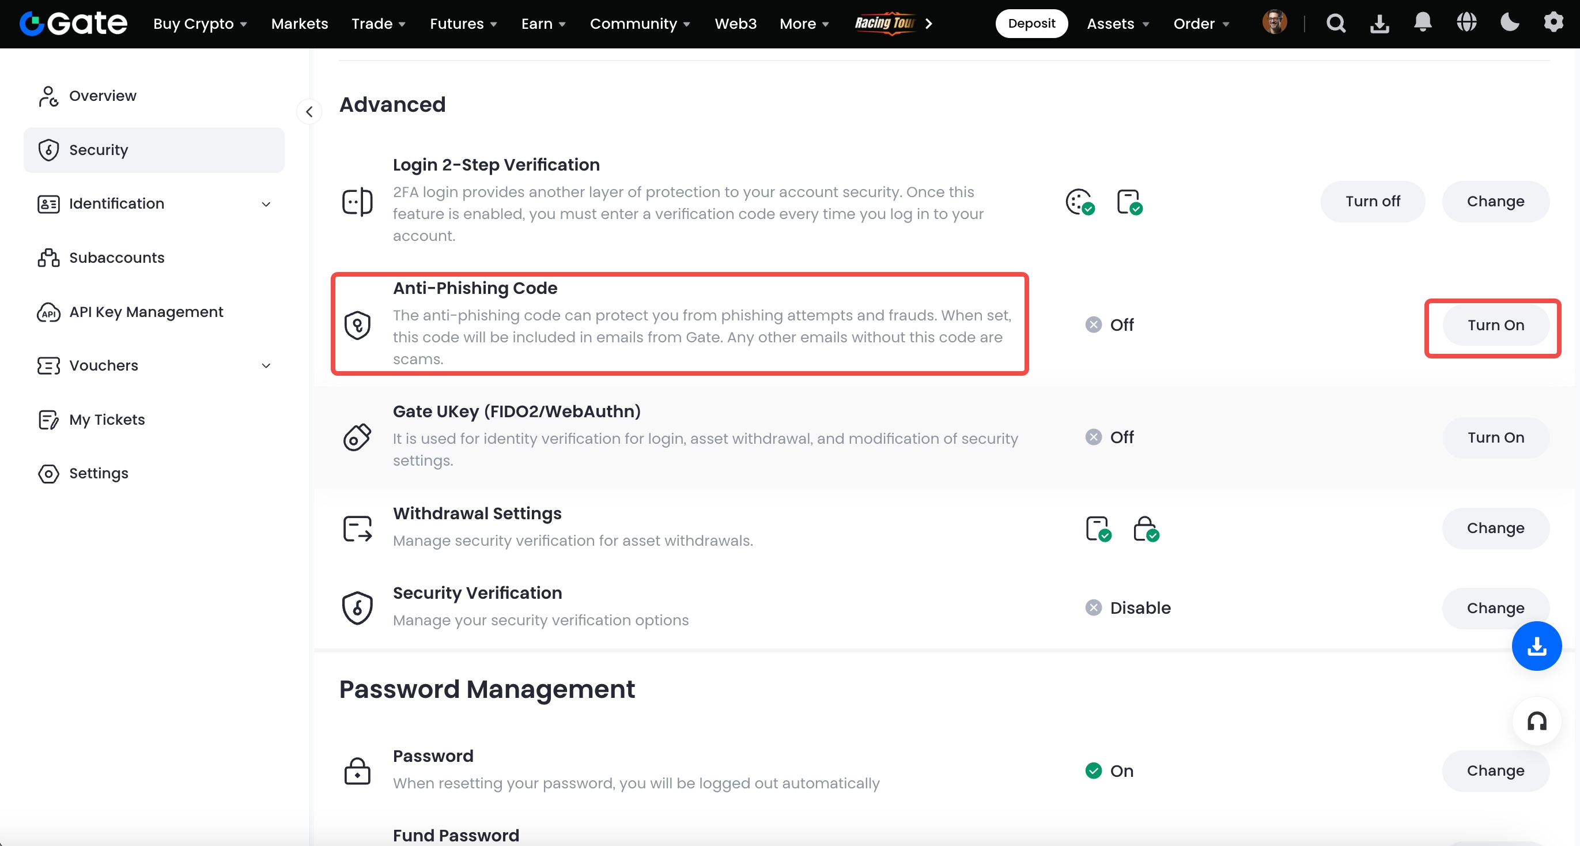Change Withdrawal Settings
The image size is (1580, 846).
tap(1495, 528)
